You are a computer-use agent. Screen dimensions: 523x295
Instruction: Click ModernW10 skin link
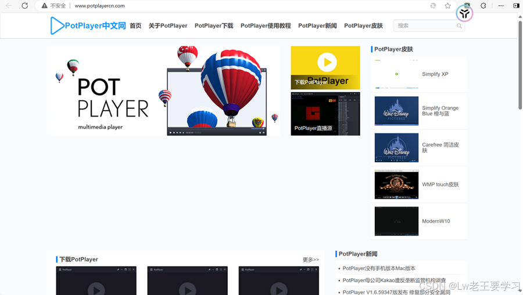coord(436,221)
